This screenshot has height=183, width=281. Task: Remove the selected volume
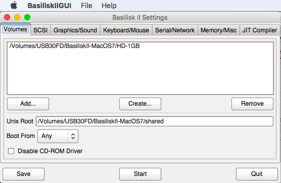tap(252, 104)
